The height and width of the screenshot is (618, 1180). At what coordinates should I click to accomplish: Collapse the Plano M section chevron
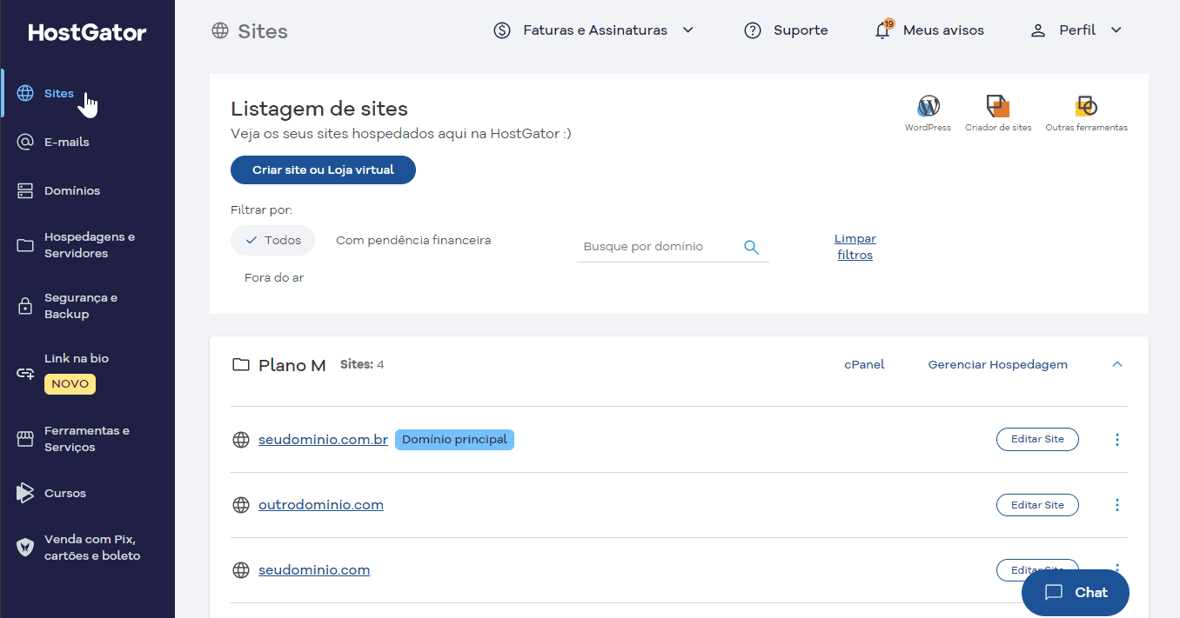tap(1118, 365)
